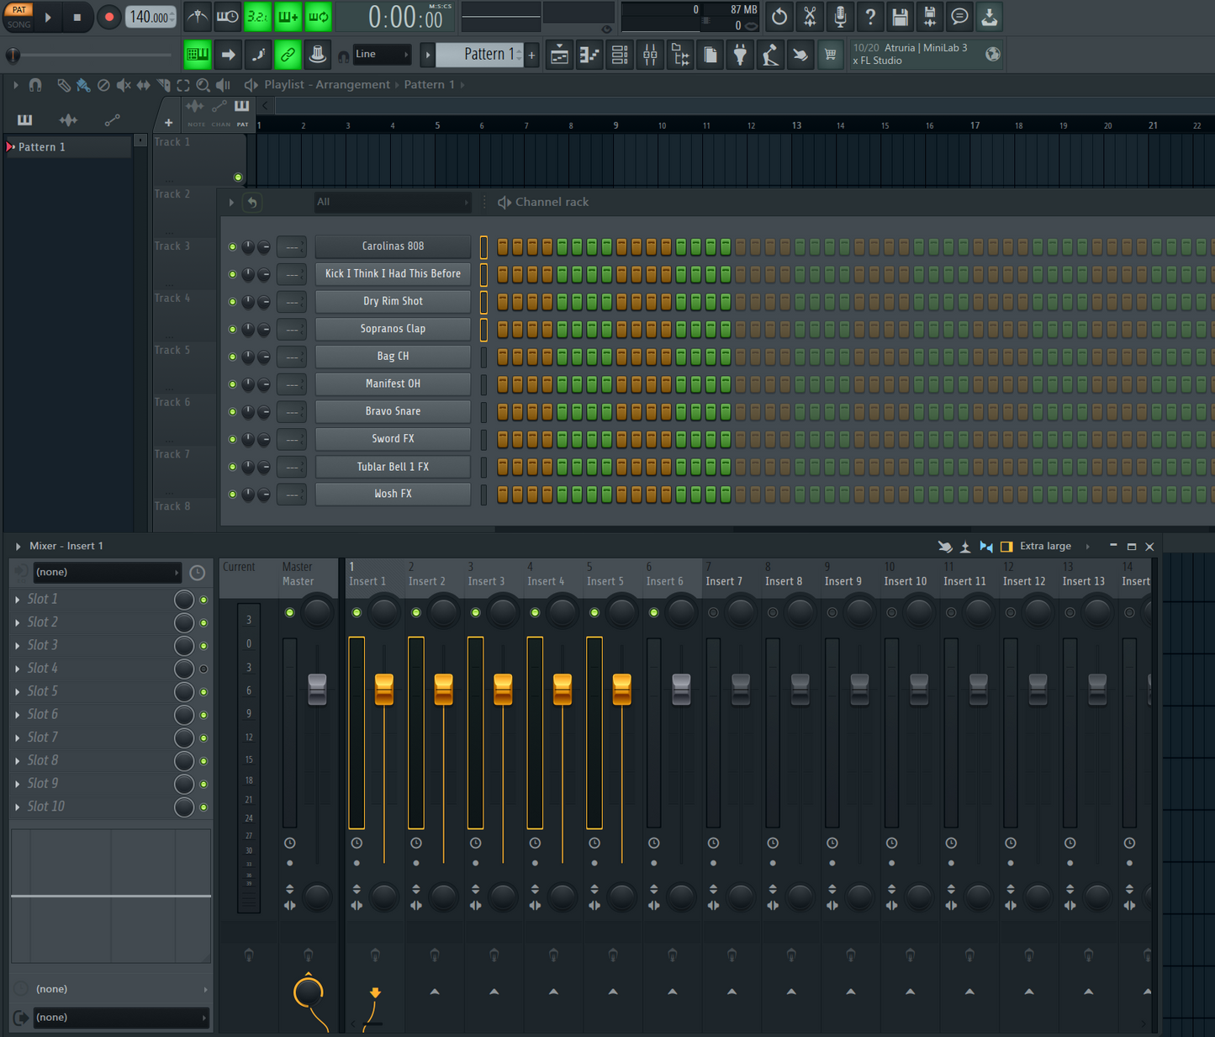Add new pattern with plus button
1215x1037 pixels.
pyautogui.click(x=531, y=56)
